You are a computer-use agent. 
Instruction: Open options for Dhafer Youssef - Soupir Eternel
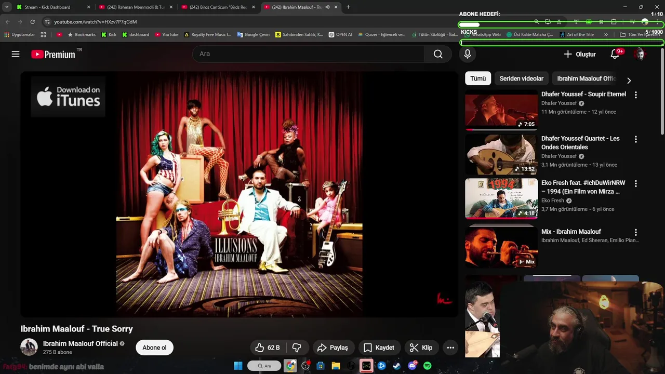pyautogui.click(x=635, y=95)
